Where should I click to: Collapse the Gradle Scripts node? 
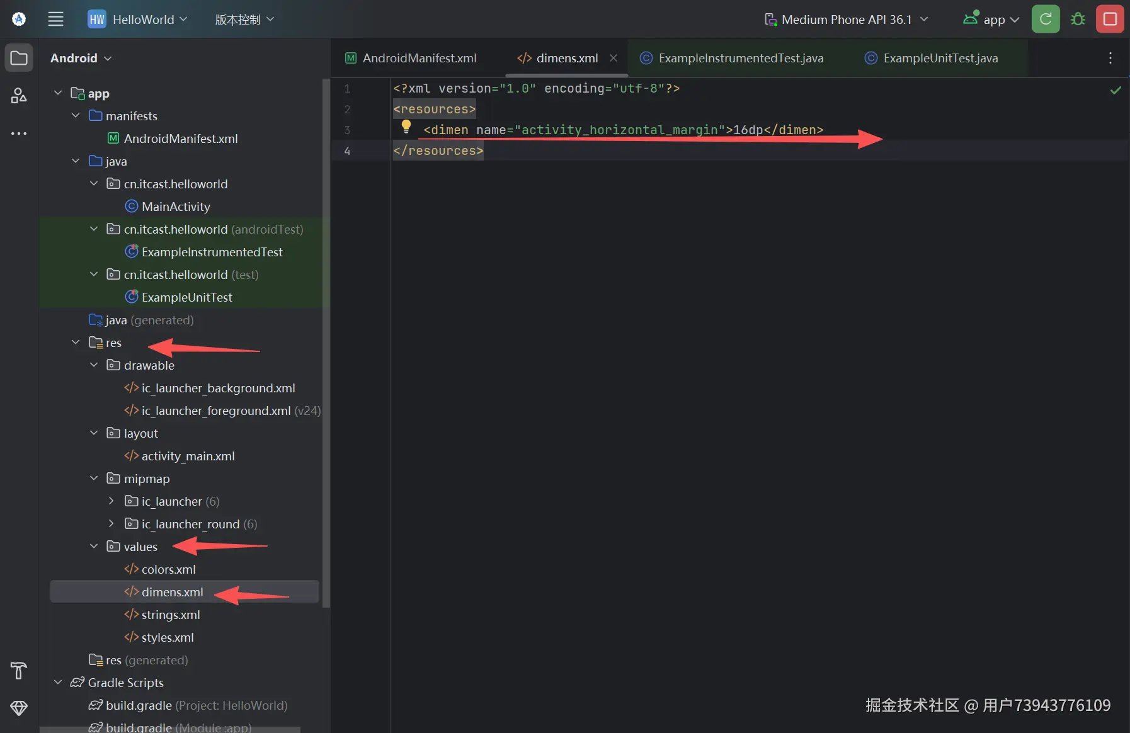pos(58,683)
